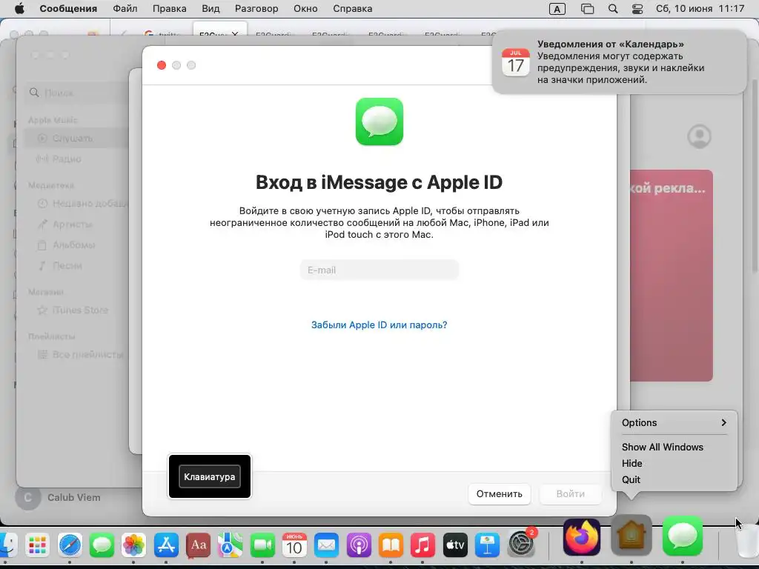
Task: Click the pink promo card in the Music window
Action: coord(671,276)
